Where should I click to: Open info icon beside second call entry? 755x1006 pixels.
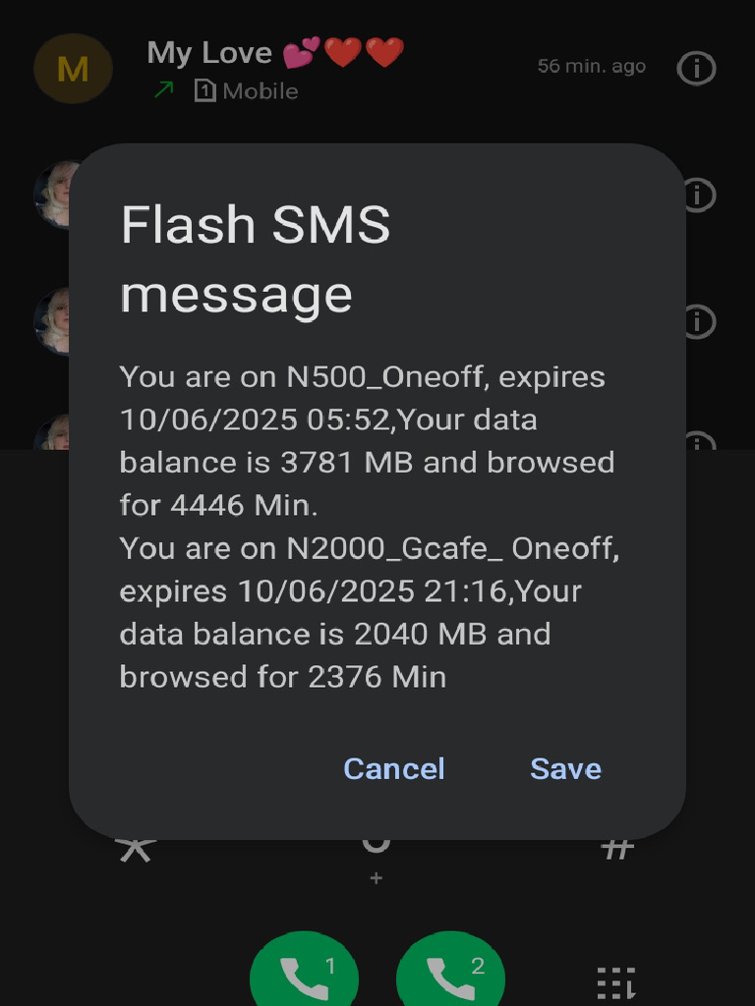(x=700, y=195)
